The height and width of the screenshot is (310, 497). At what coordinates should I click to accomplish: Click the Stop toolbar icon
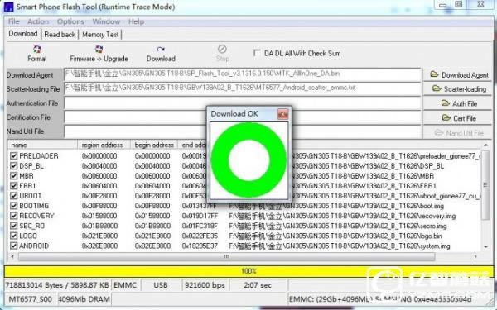coord(222,54)
